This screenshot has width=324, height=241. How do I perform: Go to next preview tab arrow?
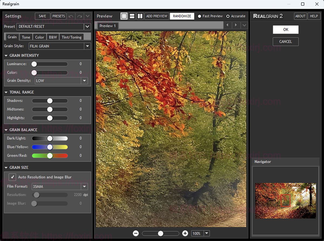tap(236, 25)
